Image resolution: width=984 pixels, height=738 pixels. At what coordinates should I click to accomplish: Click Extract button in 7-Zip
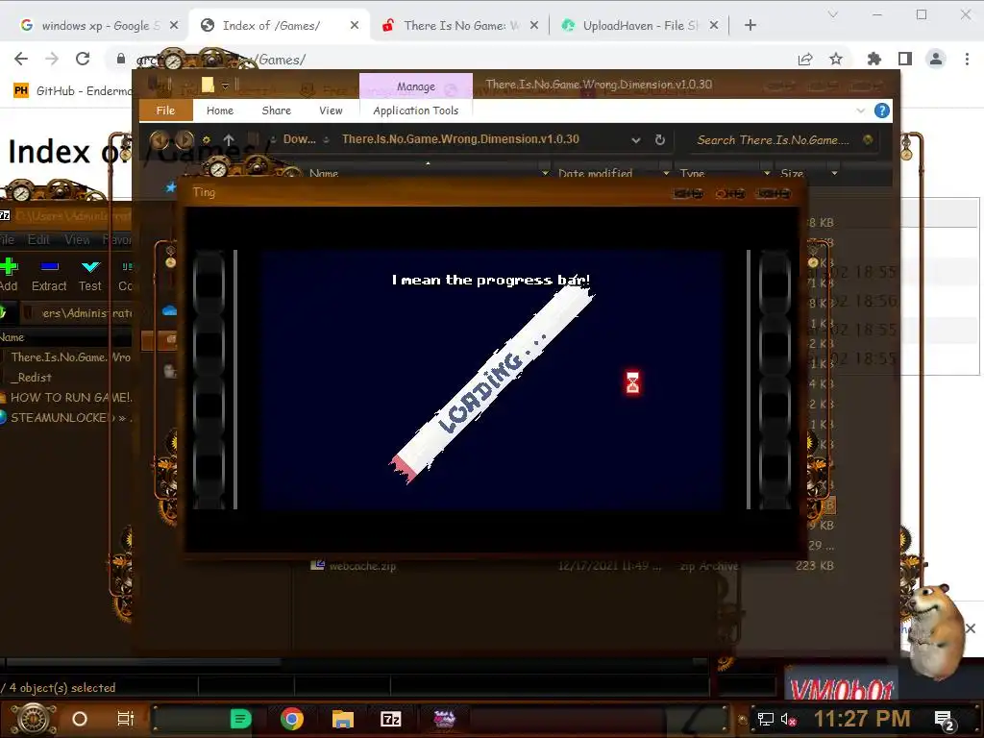(x=49, y=275)
